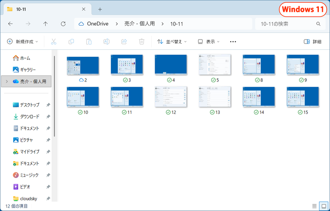Select image file 15 thumbnail
This screenshot has height=211, width=330.
point(303,97)
